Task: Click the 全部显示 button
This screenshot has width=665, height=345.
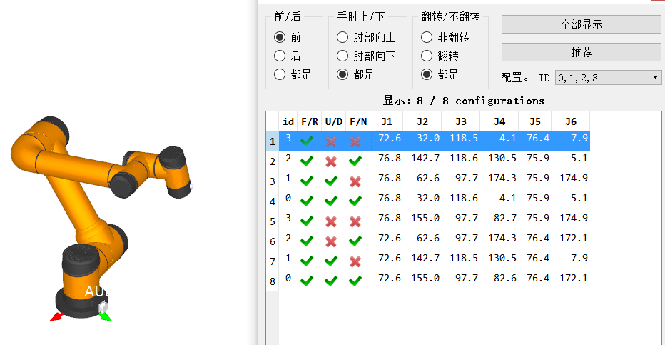Action: [582, 24]
